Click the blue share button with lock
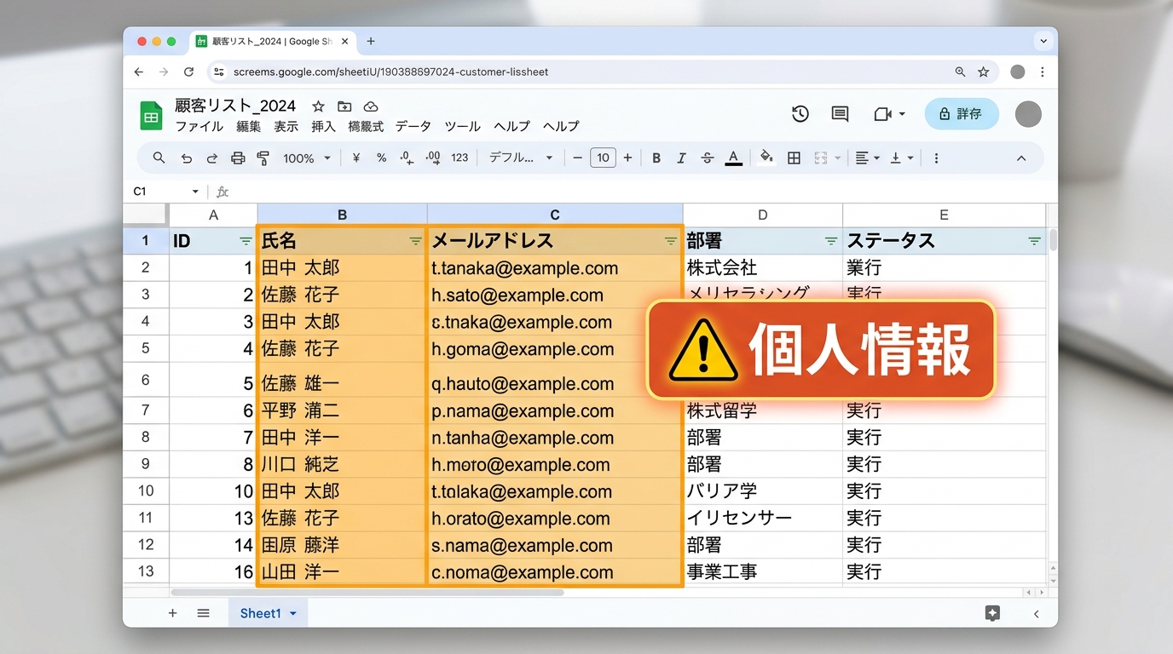 [961, 114]
